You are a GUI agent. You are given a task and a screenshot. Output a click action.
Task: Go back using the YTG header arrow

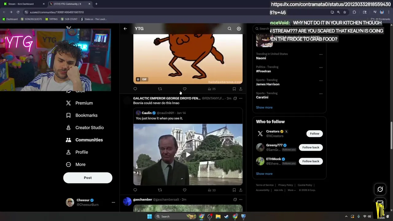125,29
